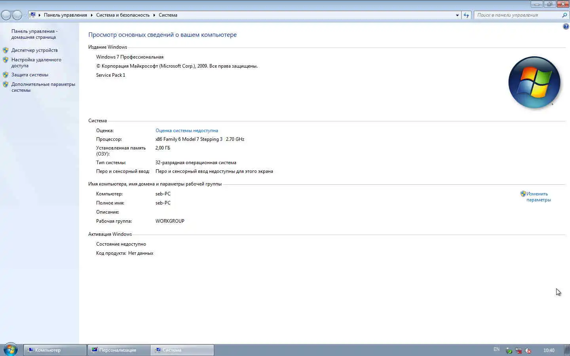Open the Start menu orb
Screen dimensions: 570x356
point(11,350)
